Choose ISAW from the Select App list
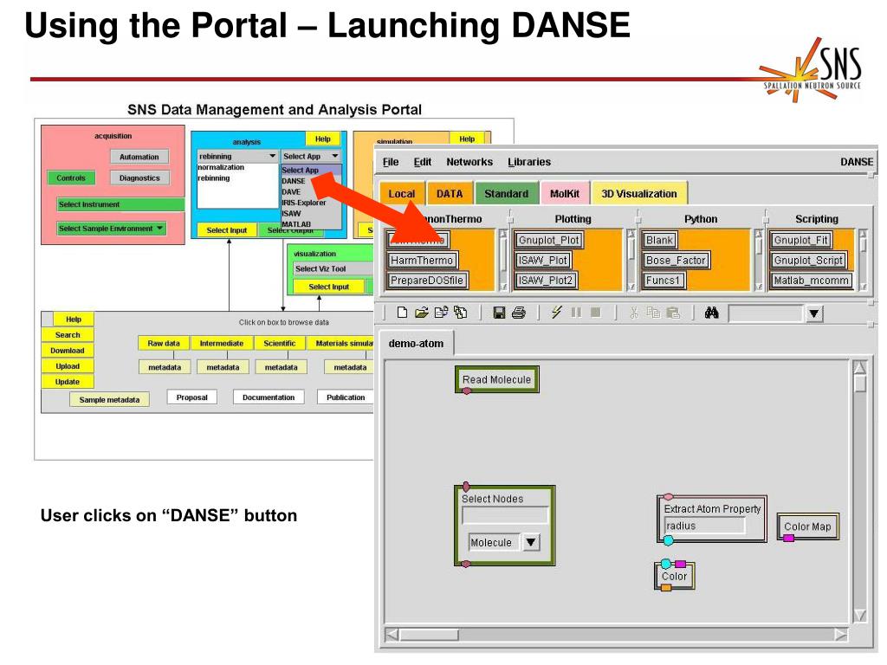Viewport: 887px width, 665px height. click(291, 213)
